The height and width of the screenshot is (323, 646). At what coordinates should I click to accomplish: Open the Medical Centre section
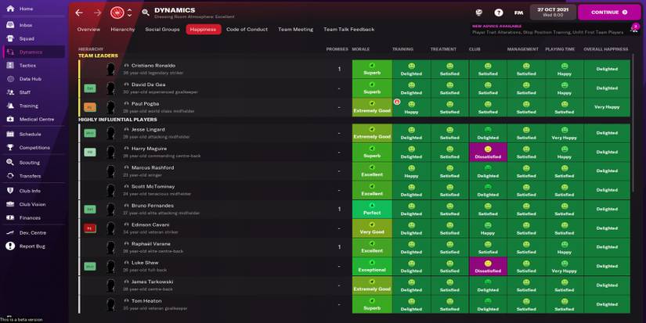(x=36, y=120)
